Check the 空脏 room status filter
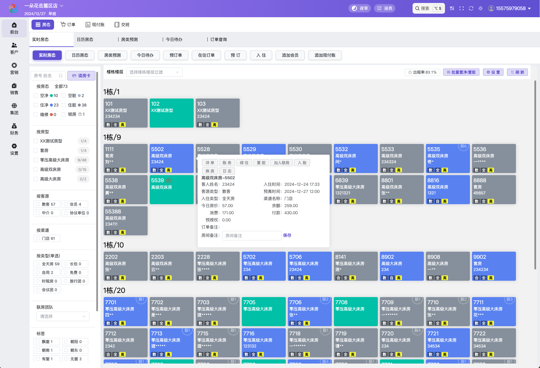Image resolution: width=540 pixels, height=368 pixels. click(x=64, y=96)
